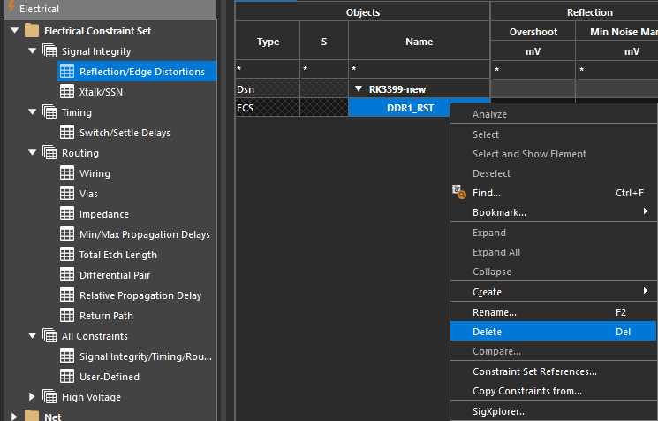The image size is (658, 421).
Task: Collapse the Routing tree group
Action: tap(33, 153)
